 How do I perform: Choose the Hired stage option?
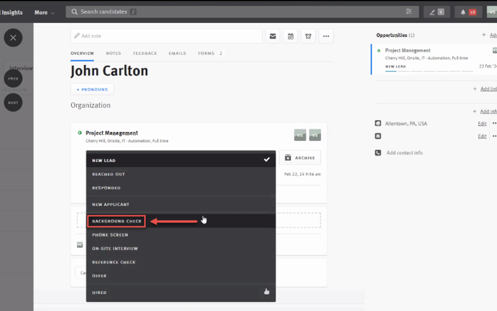99,292
